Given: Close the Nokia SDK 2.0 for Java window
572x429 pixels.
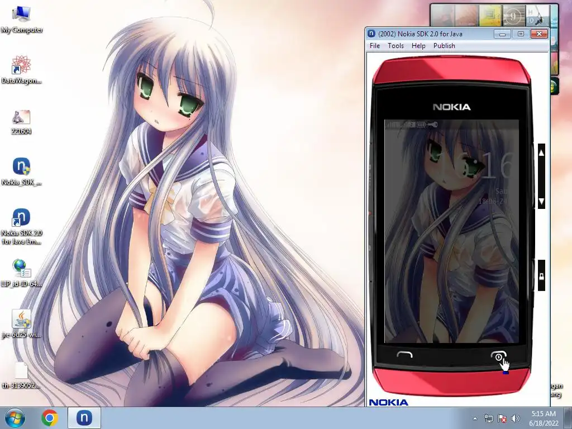Looking at the screenshot, I should (539, 34).
